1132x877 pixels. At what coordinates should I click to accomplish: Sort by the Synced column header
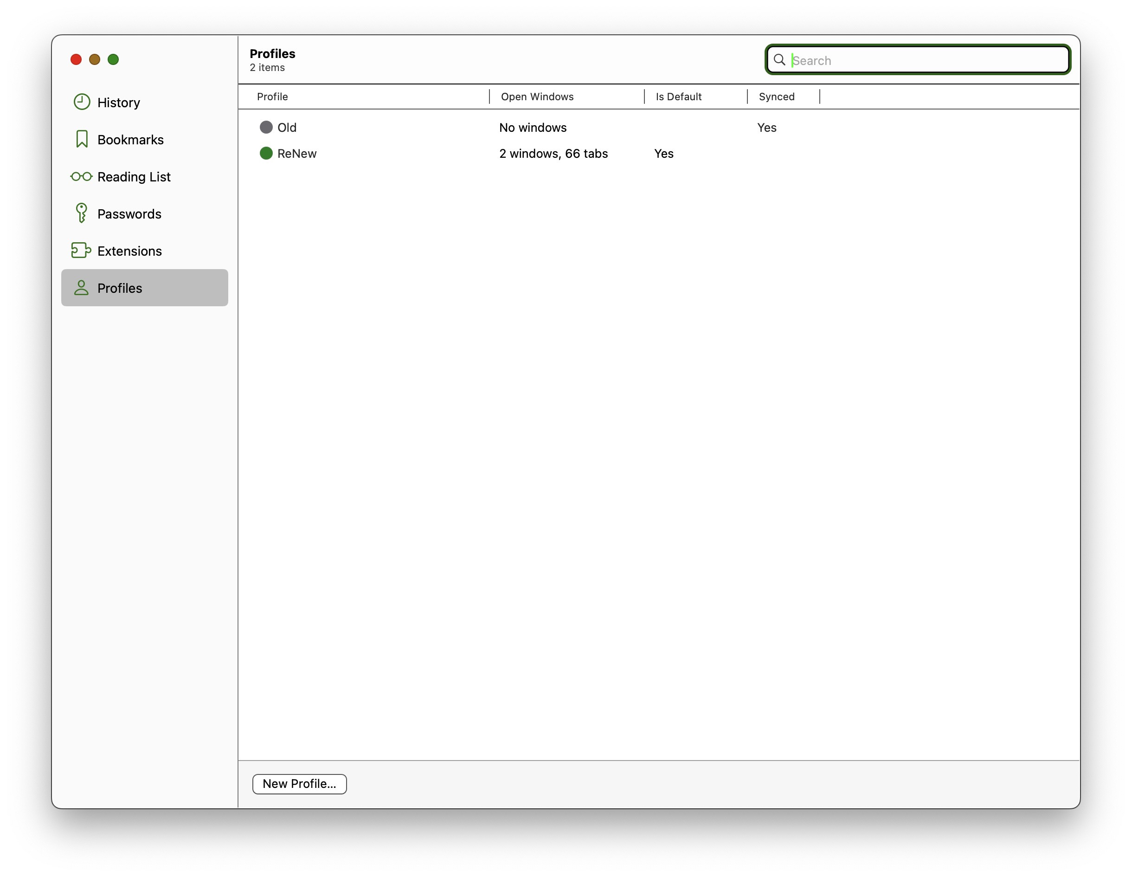coord(776,97)
